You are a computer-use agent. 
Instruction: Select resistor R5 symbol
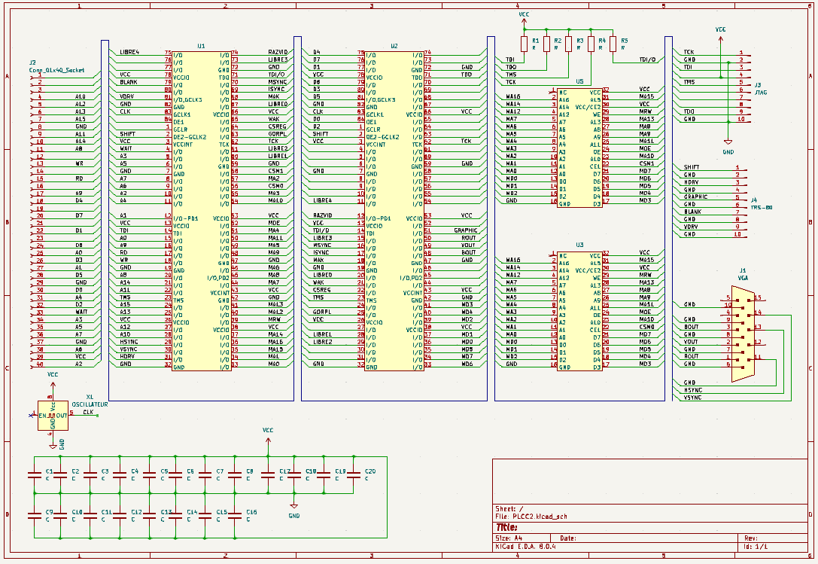pyautogui.click(x=613, y=44)
